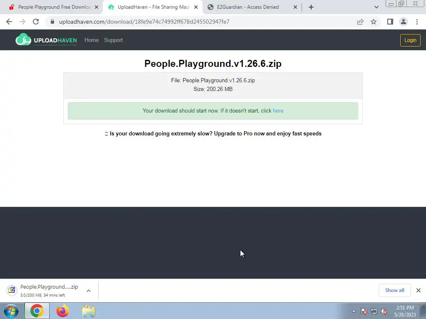Image resolution: width=426 pixels, height=319 pixels.
Task: Share this page via the share icon
Action: click(x=360, y=22)
